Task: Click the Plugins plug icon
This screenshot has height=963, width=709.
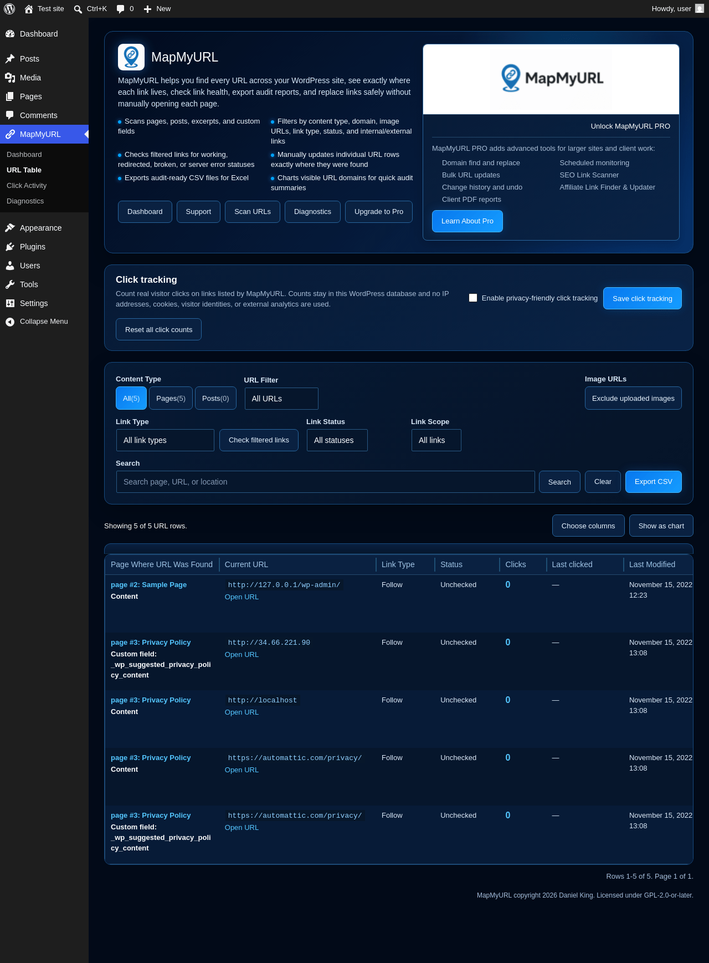Action: (x=10, y=247)
